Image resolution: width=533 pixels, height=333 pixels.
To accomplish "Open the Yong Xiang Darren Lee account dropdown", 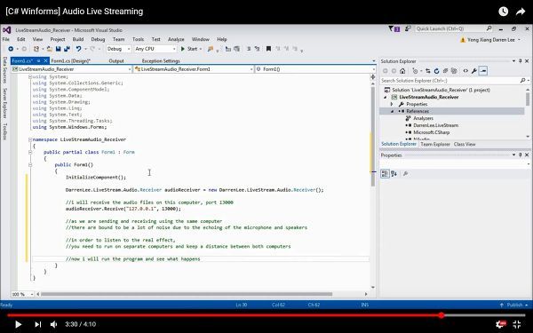I will [490, 40].
